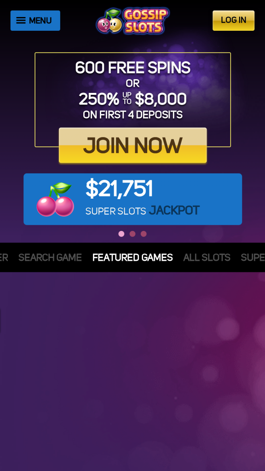
Task: Select the cut-off tab ending in ER
Action: [4, 258]
